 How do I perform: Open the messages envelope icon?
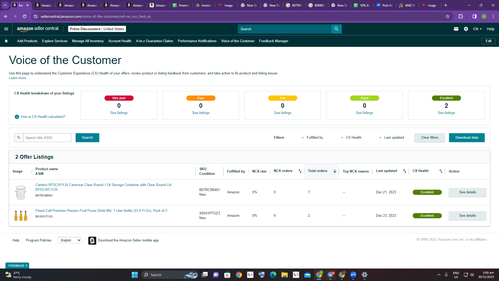pos(456,29)
